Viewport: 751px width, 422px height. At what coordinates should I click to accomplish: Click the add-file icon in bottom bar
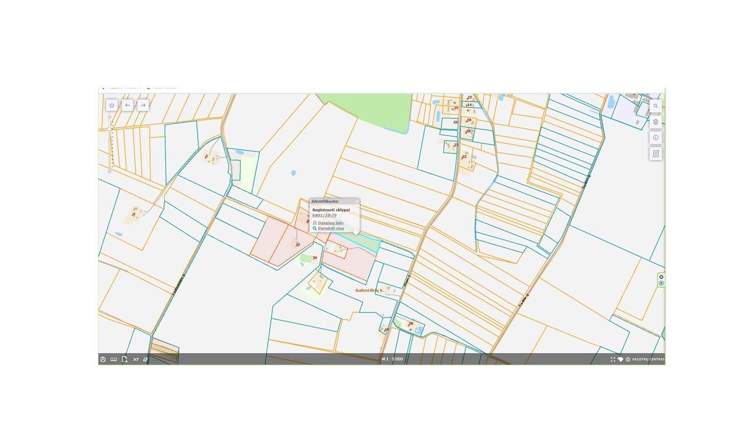pyautogui.click(x=124, y=359)
